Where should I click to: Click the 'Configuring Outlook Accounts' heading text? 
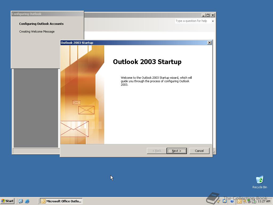pyautogui.click(x=41, y=24)
